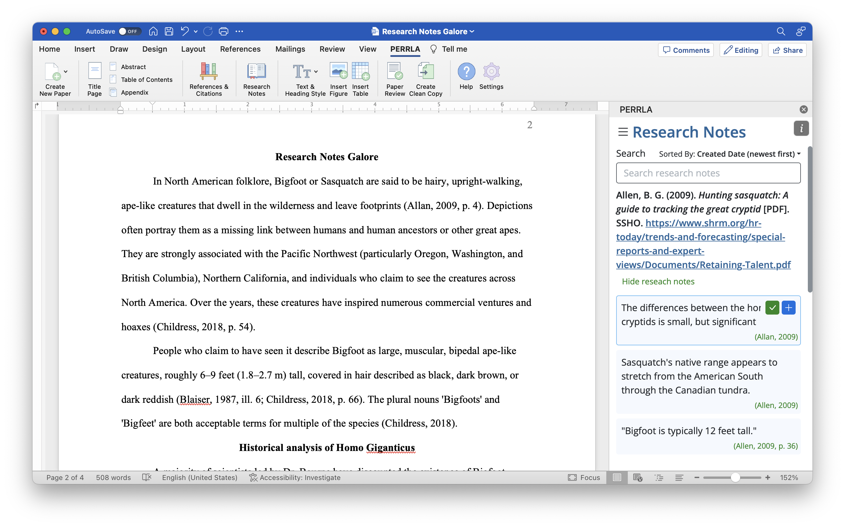The height and width of the screenshot is (527, 845).
Task: Expand Create New Paper dropdown arrow
Action: pos(66,71)
